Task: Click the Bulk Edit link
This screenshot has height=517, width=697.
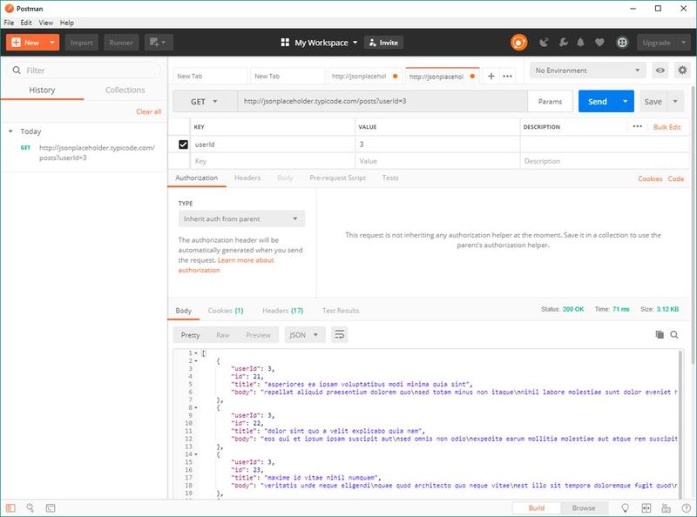Action: coord(667,127)
